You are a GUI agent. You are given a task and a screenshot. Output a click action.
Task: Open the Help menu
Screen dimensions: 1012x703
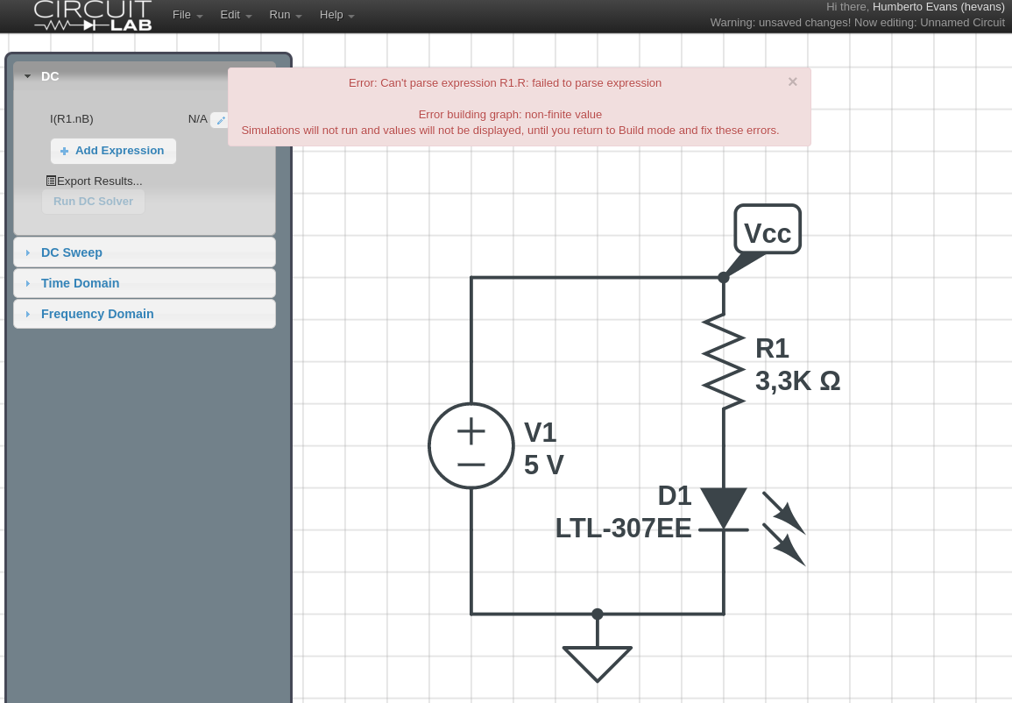pyautogui.click(x=337, y=15)
